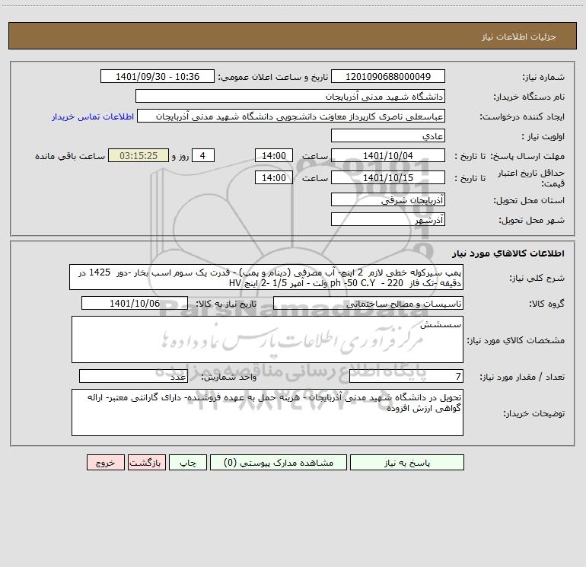Click need date field 1401/10/06
The image size is (586, 567).
pyautogui.click(x=135, y=303)
